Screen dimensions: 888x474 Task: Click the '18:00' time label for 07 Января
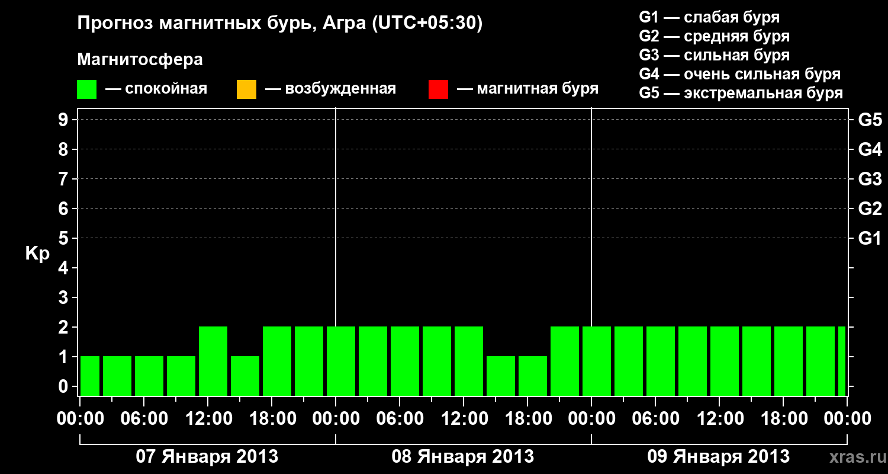pyautogui.click(x=272, y=419)
